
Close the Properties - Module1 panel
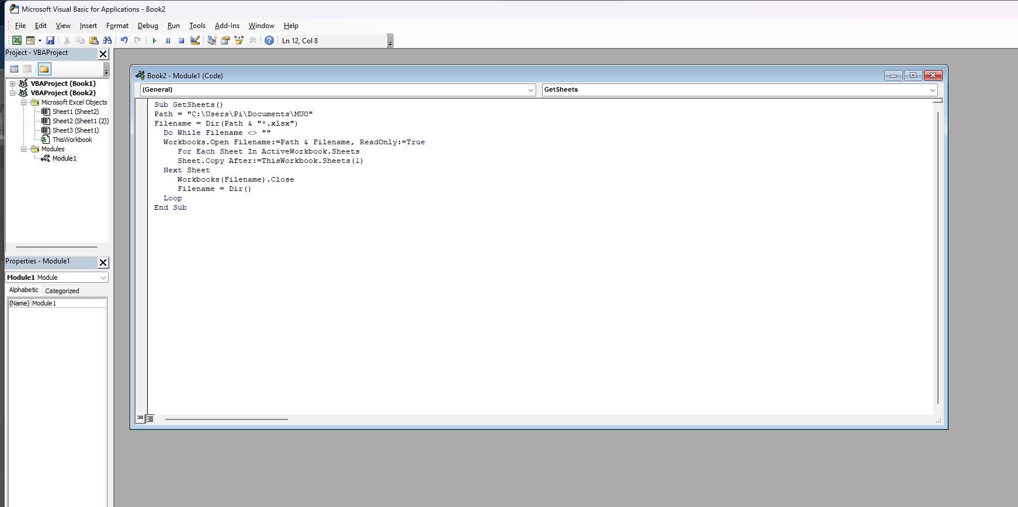pyautogui.click(x=103, y=262)
